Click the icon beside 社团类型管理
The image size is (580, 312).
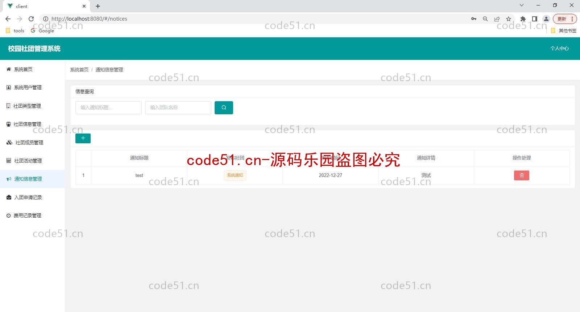coord(9,106)
